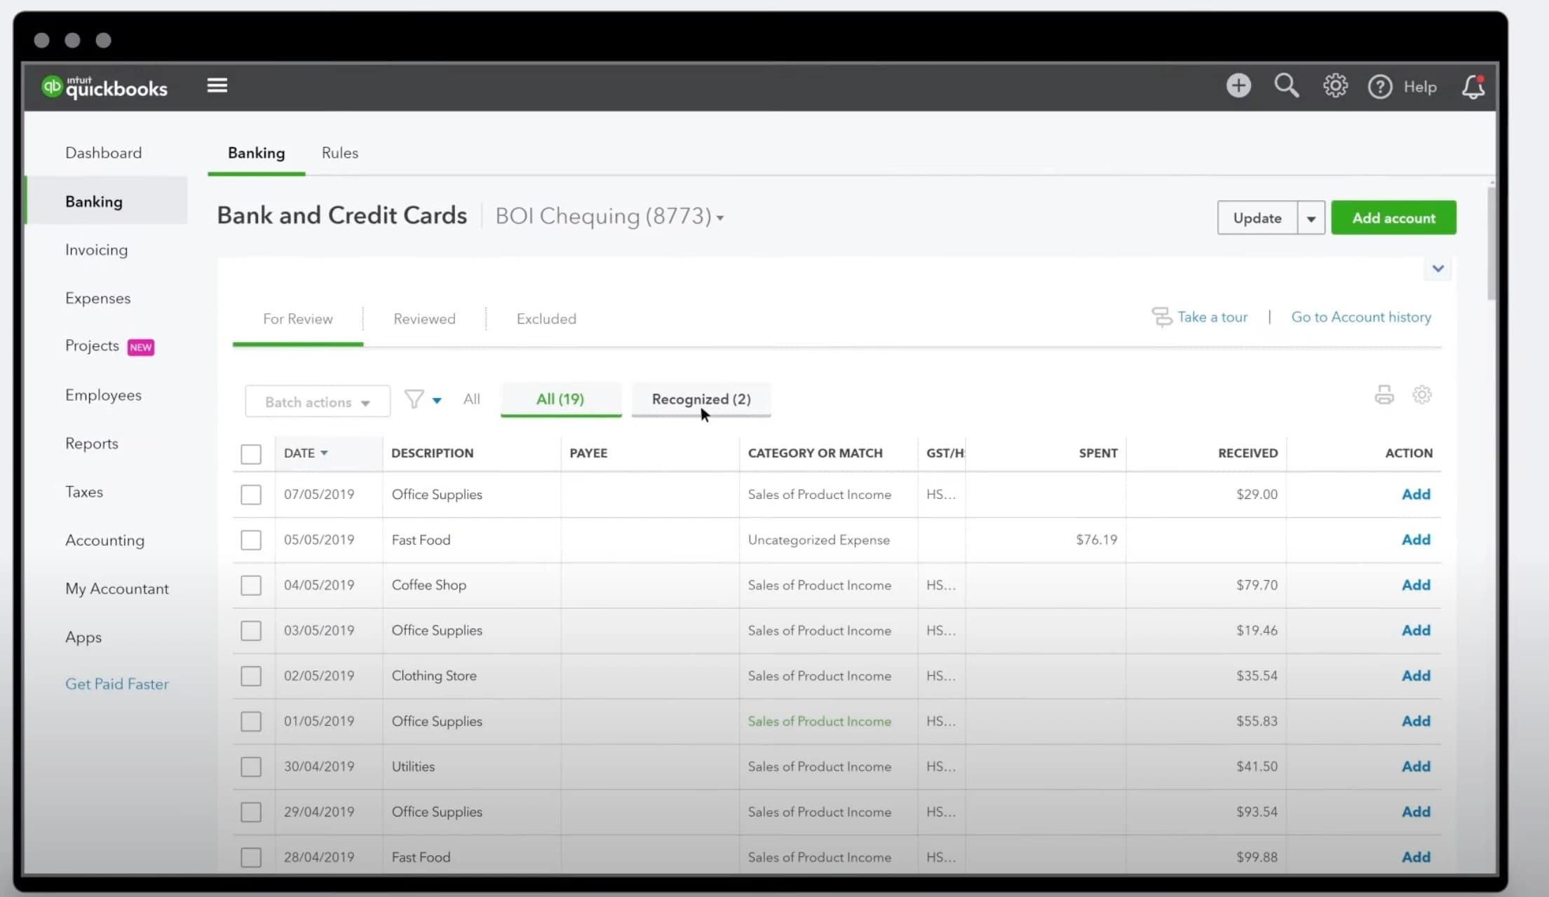The width and height of the screenshot is (1549, 897).
Task: Click the Take a tour signpost icon
Action: [x=1161, y=317]
